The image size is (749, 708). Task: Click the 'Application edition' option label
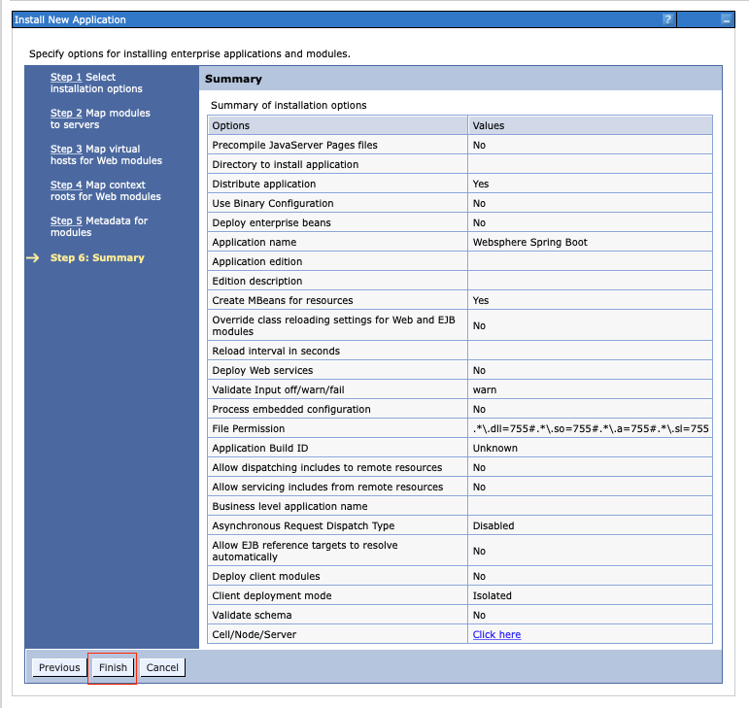tap(257, 261)
